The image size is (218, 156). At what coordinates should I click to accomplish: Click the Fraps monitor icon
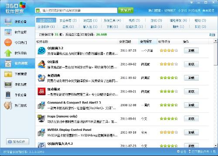(41, 119)
